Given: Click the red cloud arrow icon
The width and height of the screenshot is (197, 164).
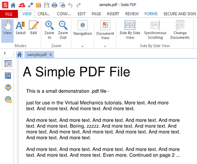Looking at the screenshot, I should 22,5.
